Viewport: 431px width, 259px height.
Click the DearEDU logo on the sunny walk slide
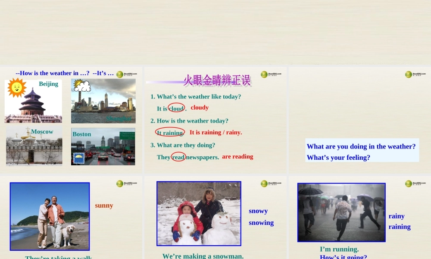click(x=127, y=183)
